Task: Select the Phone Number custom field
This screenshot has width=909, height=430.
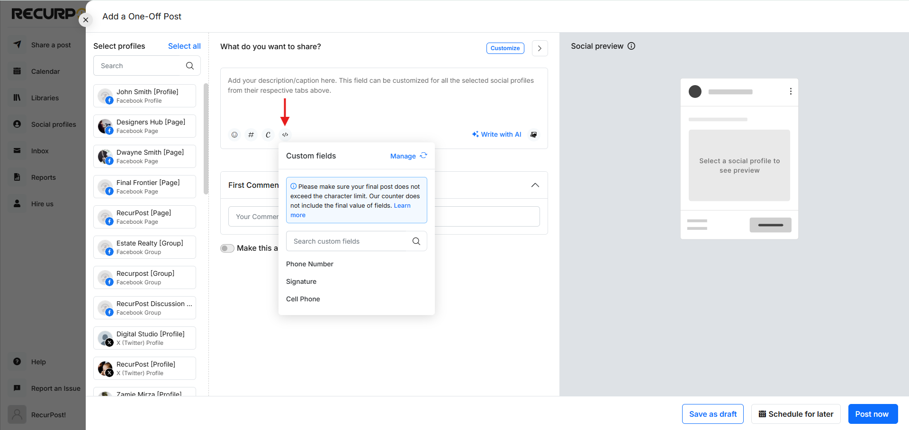Action: tap(310, 264)
